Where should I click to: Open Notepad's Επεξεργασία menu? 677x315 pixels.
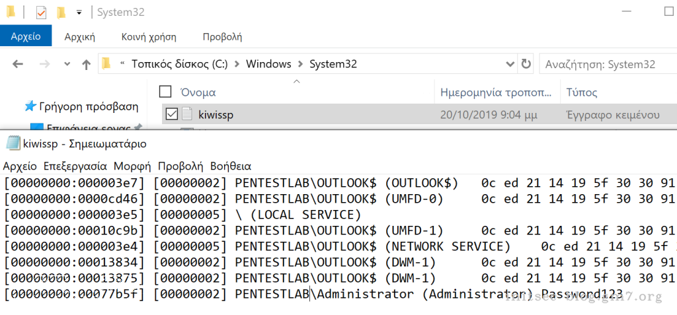click(x=75, y=166)
